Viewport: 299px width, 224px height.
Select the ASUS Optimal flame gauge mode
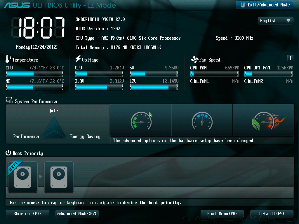coord(263,120)
